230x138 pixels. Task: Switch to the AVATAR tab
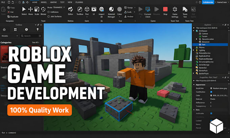(x=53, y=2)
